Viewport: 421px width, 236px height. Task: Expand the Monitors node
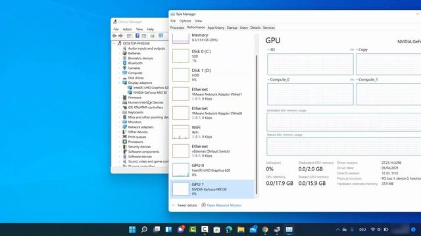click(x=120, y=122)
